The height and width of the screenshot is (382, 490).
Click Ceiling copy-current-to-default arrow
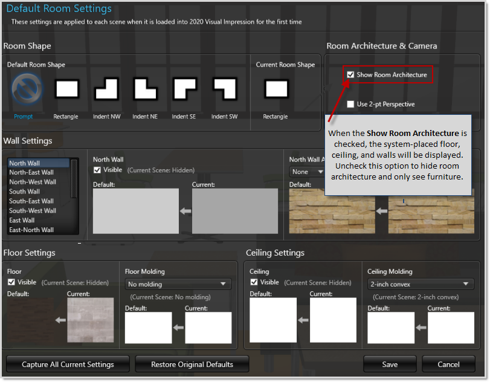(303, 320)
